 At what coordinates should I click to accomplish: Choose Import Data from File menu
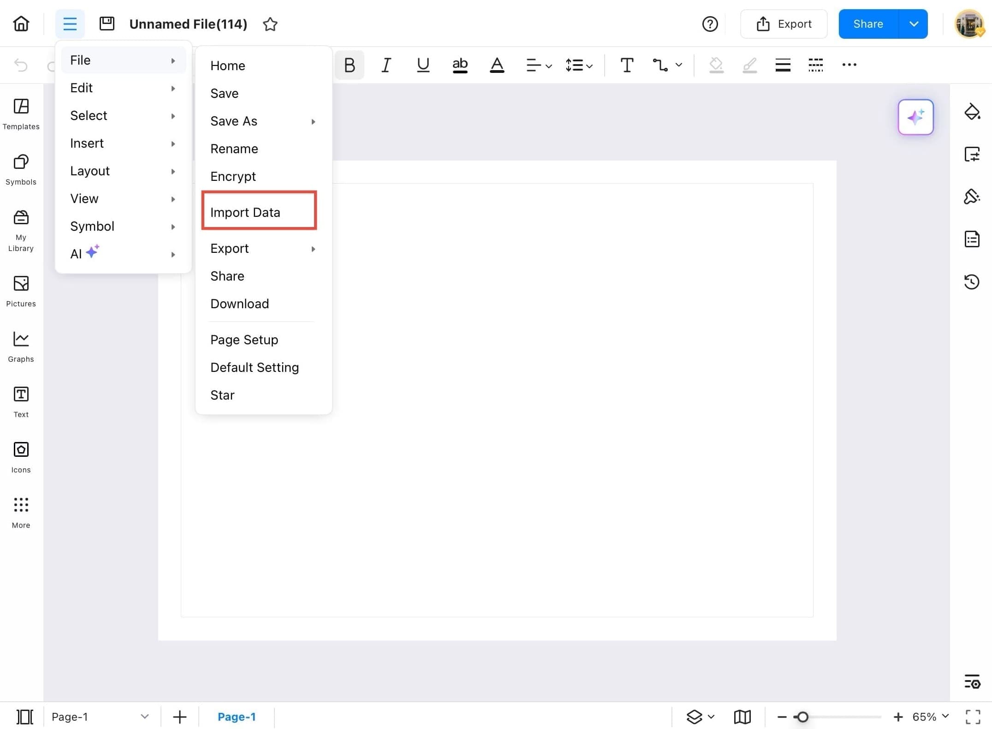pyautogui.click(x=245, y=212)
